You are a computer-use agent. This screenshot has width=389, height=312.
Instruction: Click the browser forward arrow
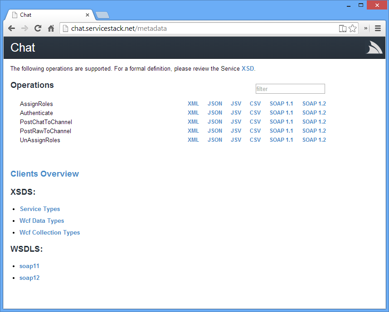click(x=24, y=29)
